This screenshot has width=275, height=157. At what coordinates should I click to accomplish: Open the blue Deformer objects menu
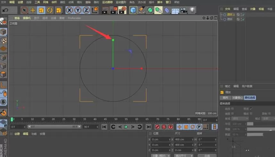pyautogui.click(x=167, y=10)
